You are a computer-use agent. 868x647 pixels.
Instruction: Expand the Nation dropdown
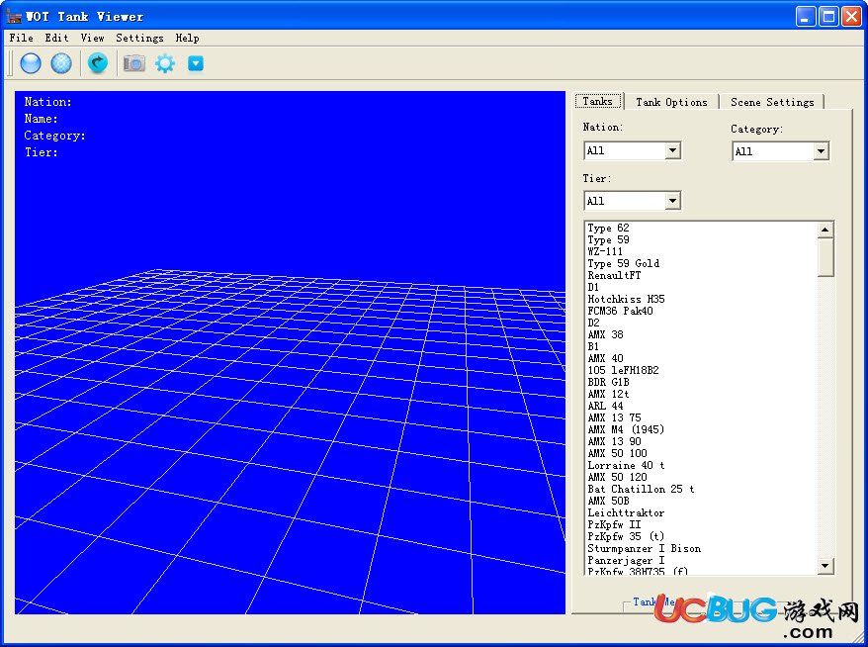(672, 150)
